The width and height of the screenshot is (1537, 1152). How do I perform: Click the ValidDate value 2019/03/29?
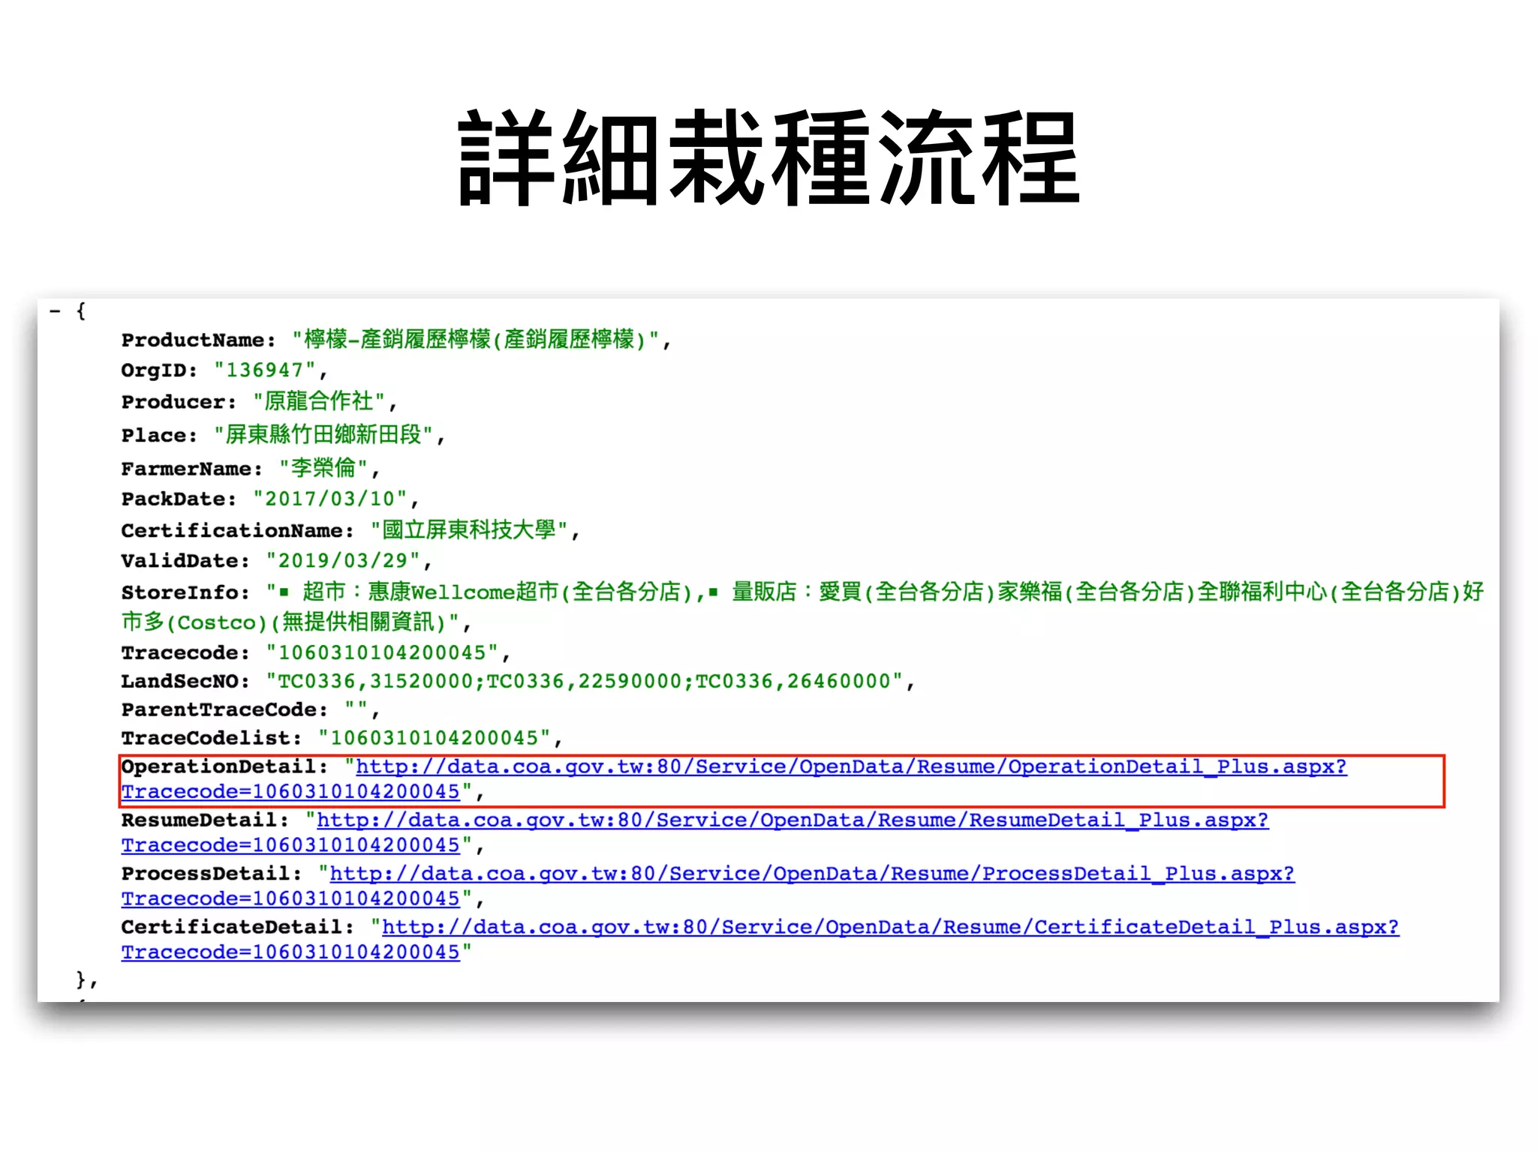point(343,561)
